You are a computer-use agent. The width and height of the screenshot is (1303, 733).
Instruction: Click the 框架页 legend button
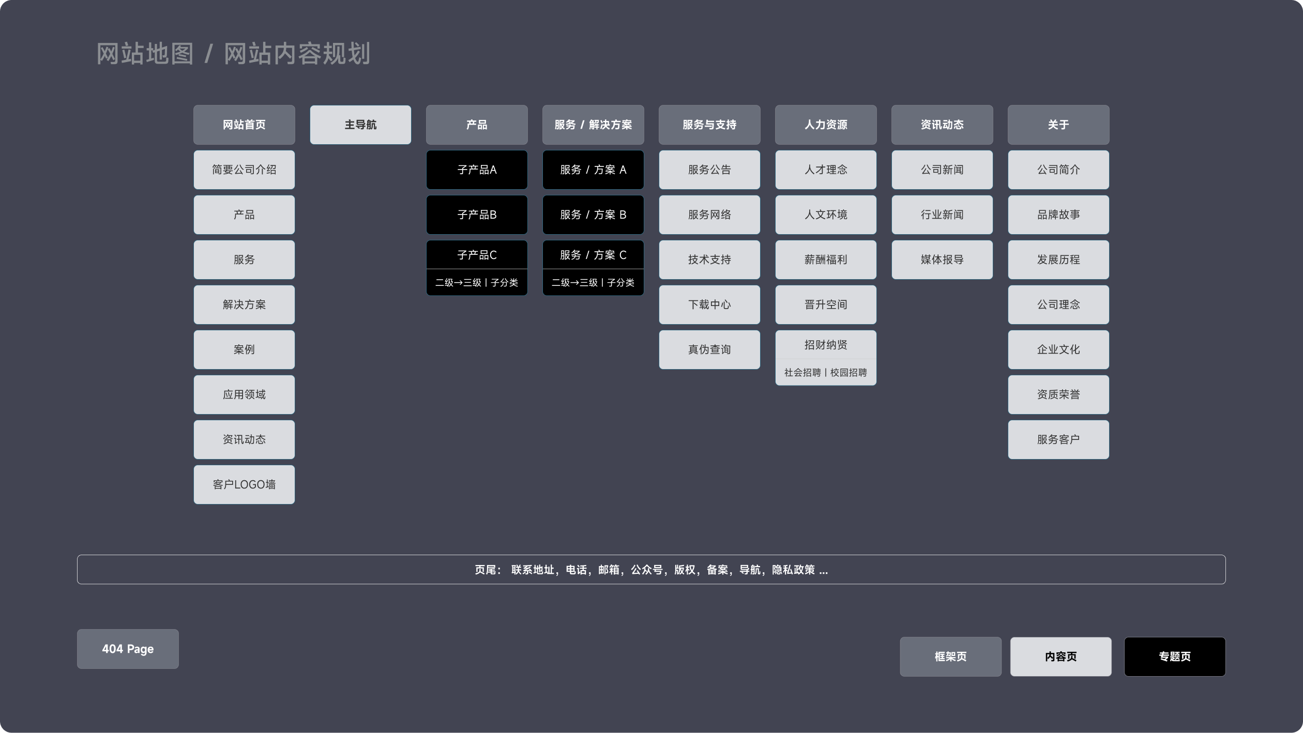pos(950,656)
